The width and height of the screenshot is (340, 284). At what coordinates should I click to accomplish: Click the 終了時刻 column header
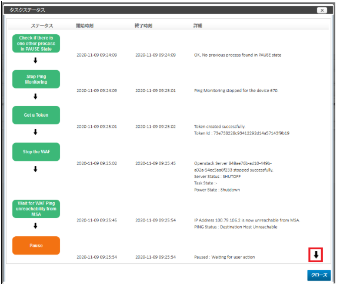click(144, 25)
